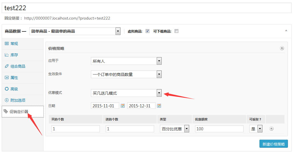Open the product type dropdown 简单商品
This screenshot has height=153, width=293.
coord(75,31)
